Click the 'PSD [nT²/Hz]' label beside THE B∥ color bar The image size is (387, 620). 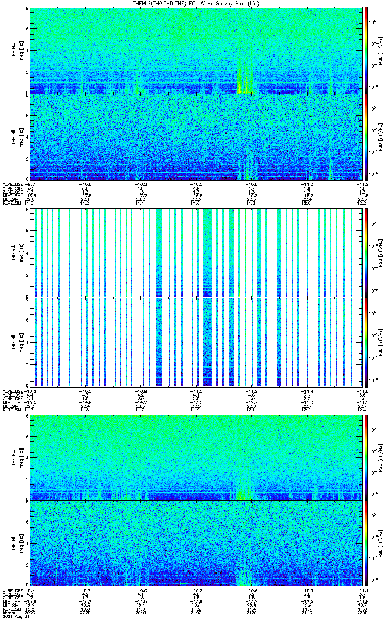pos(381,543)
